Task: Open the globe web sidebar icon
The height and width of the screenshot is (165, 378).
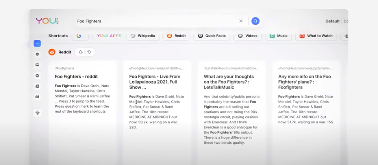Action: (37, 54)
